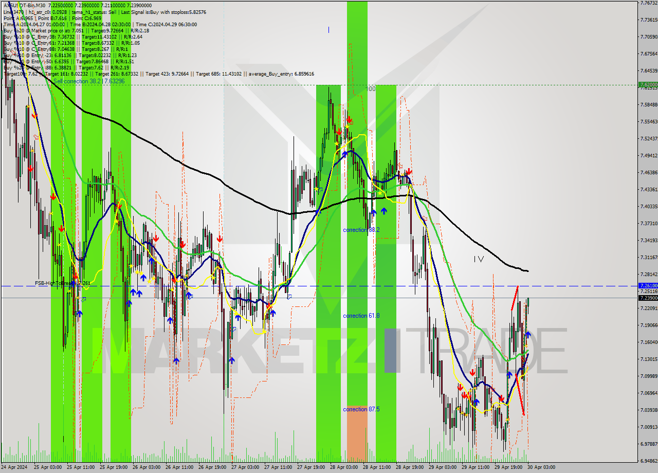This screenshot has width=658, height=473.
Task: Click the '26 Apr 03:00' time label
Action: pyautogui.click(x=146, y=467)
